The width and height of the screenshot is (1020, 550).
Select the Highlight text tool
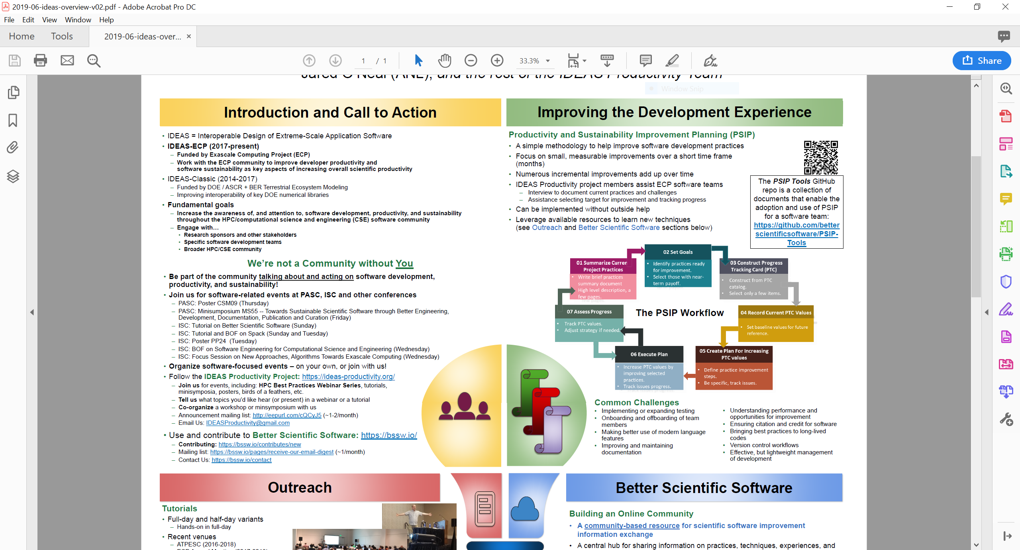point(672,61)
